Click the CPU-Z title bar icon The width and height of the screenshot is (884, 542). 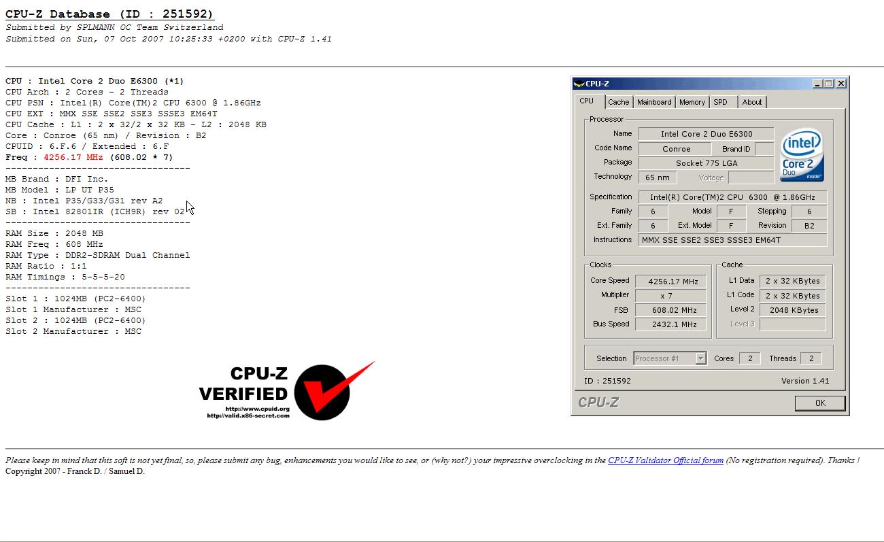(579, 84)
